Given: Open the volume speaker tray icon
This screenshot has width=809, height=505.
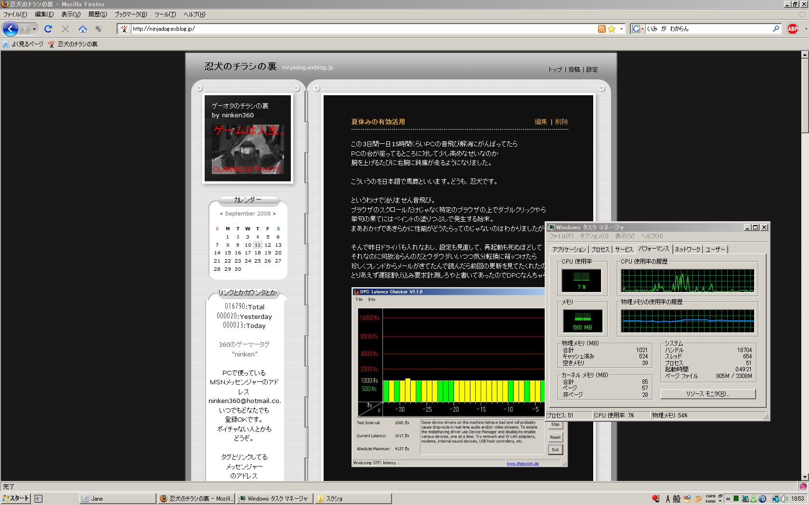Looking at the screenshot, I should [784, 499].
